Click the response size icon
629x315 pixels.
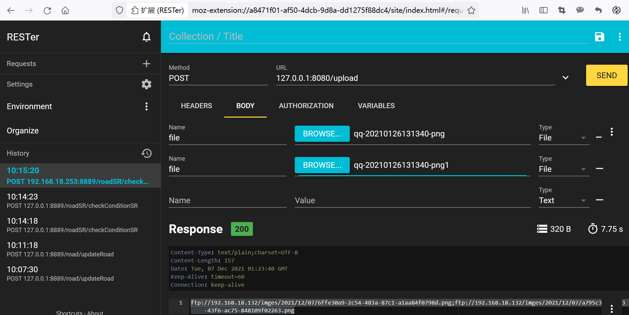click(x=542, y=229)
